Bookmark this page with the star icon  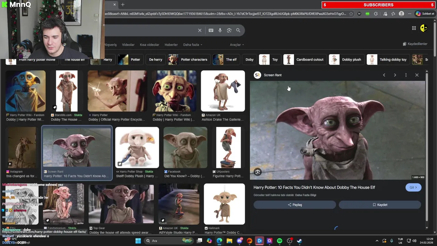pos(351,14)
